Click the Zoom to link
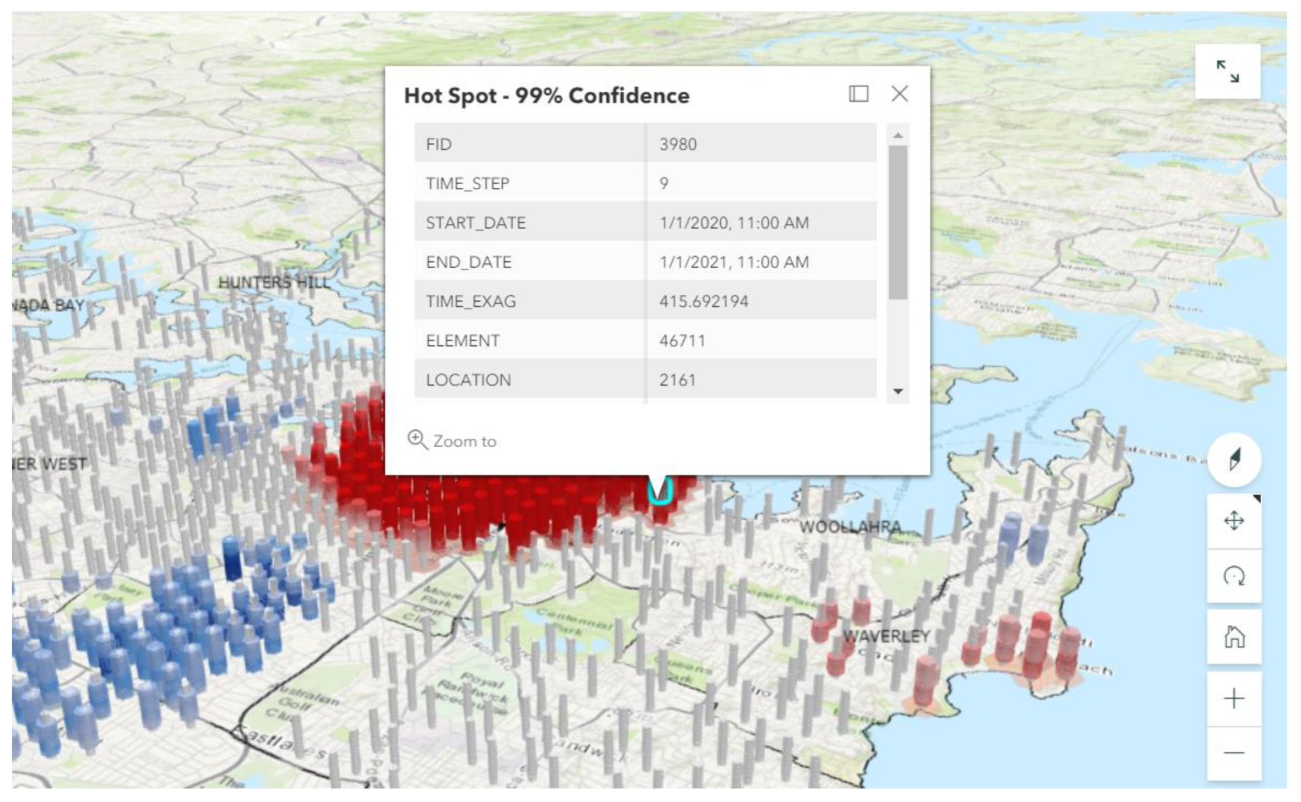This screenshot has width=1301, height=802. [464, 441]
